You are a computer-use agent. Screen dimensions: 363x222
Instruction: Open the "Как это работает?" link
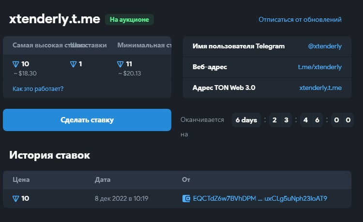point(38,89)
